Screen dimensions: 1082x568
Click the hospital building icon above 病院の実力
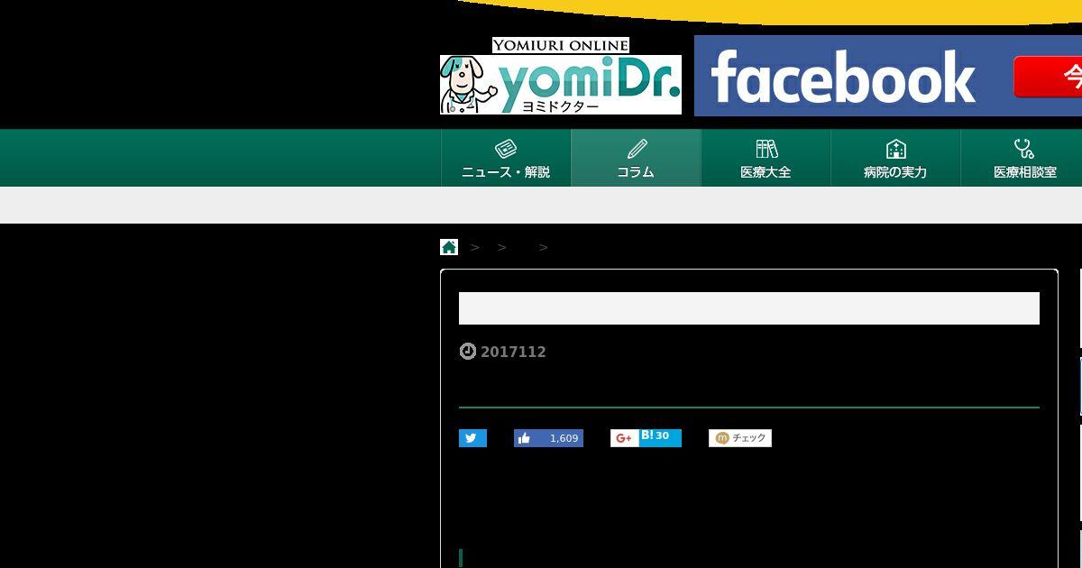pos(895,149)
